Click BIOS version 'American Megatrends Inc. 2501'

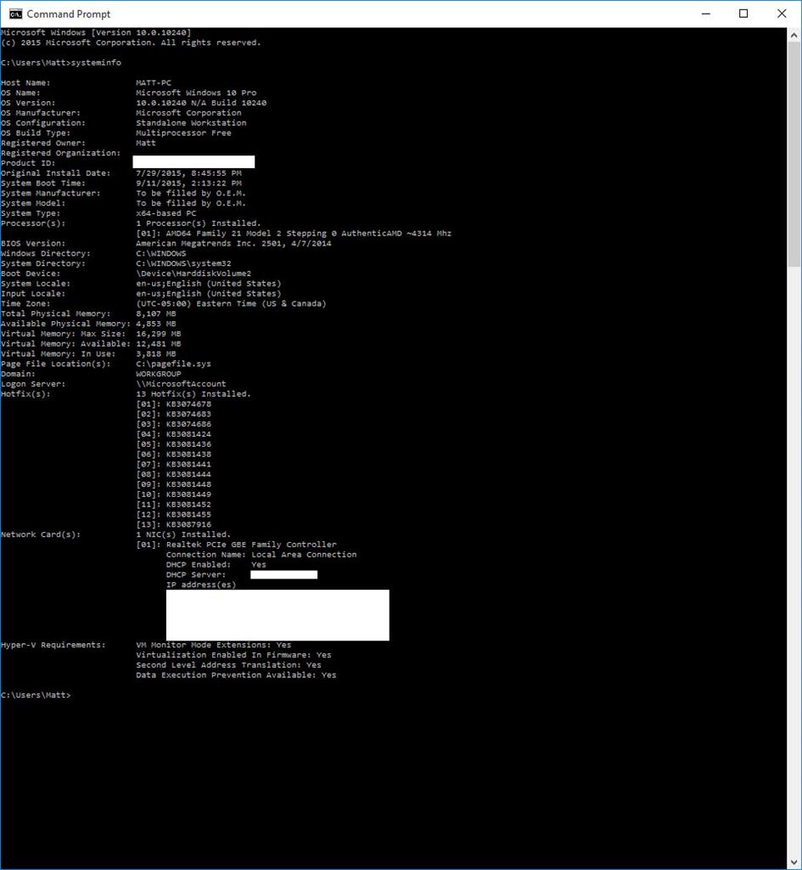pos(233,243)
